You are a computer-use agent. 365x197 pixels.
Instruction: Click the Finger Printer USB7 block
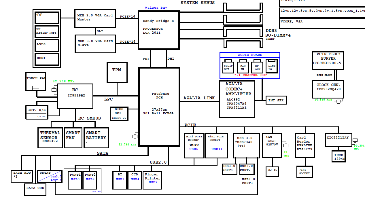pos(152,180)
